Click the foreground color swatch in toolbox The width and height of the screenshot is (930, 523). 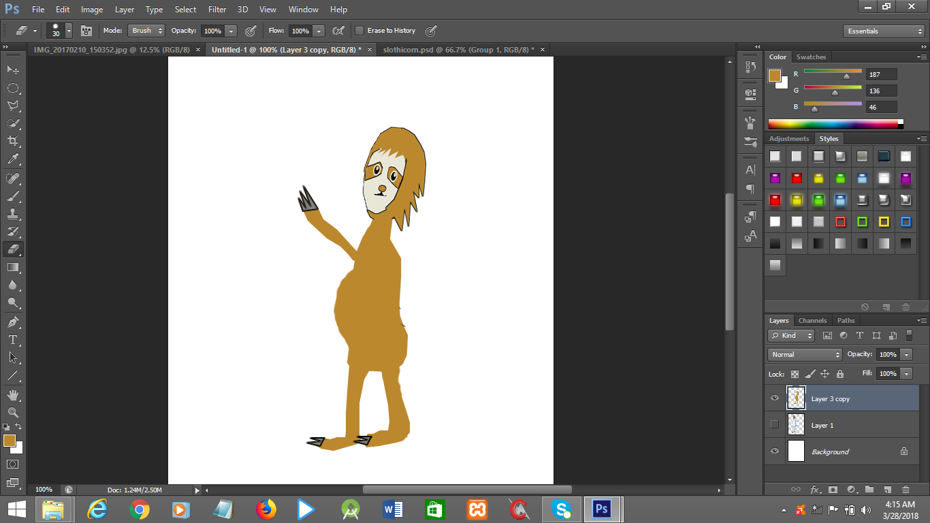(x=9, y=441)
